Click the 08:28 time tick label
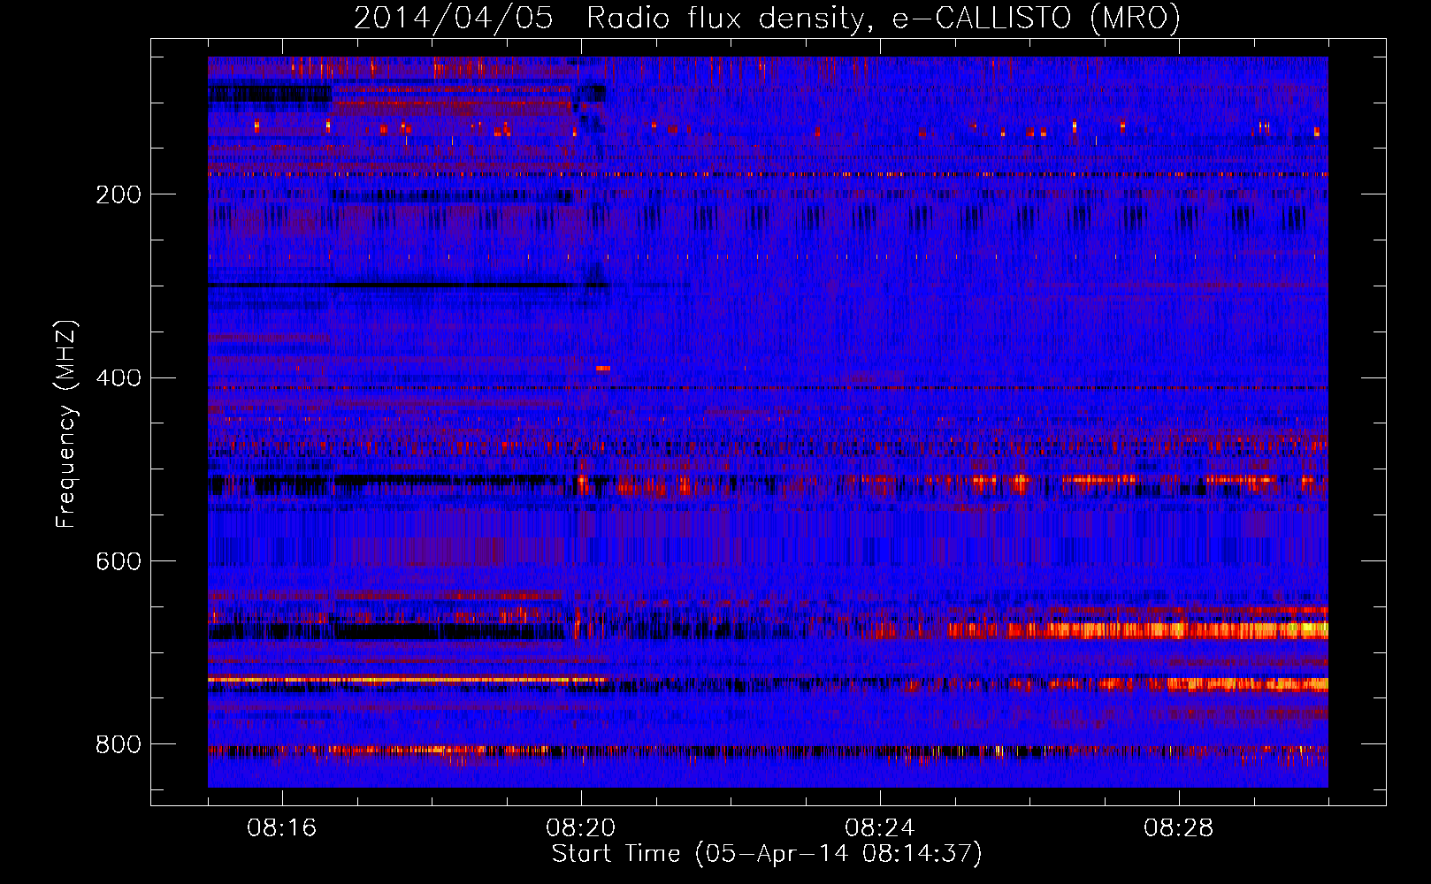1431x884 pixels. [x=1179, y=828]
